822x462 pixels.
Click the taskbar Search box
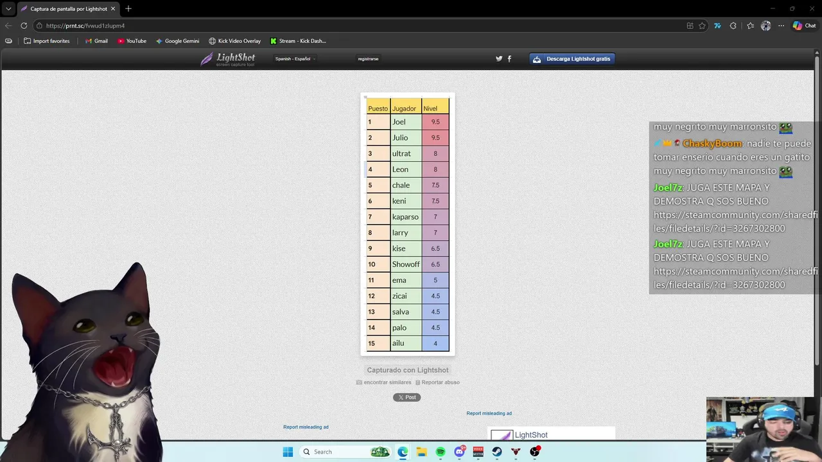pos(345,452)
